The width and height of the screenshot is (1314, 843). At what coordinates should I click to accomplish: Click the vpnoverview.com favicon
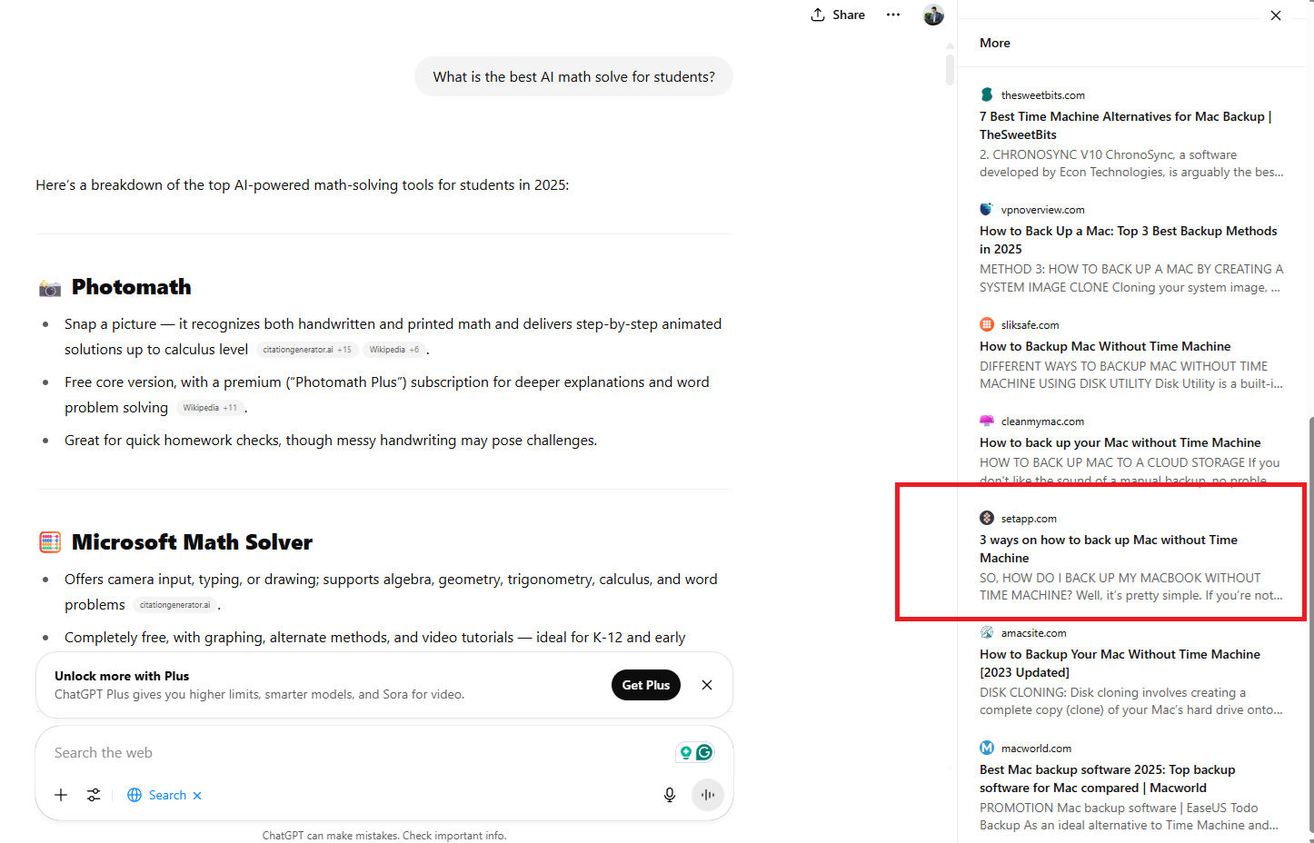[987, 209]
